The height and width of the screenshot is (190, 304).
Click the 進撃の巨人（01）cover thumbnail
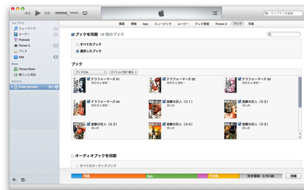(155, 109)
